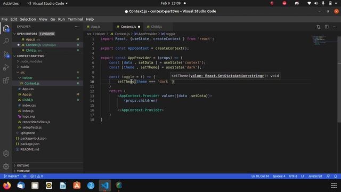Viewport: 341px width, 192px height.
Task: Click Ln 10, Col 34 status item
Action: [x=260, y=176]
